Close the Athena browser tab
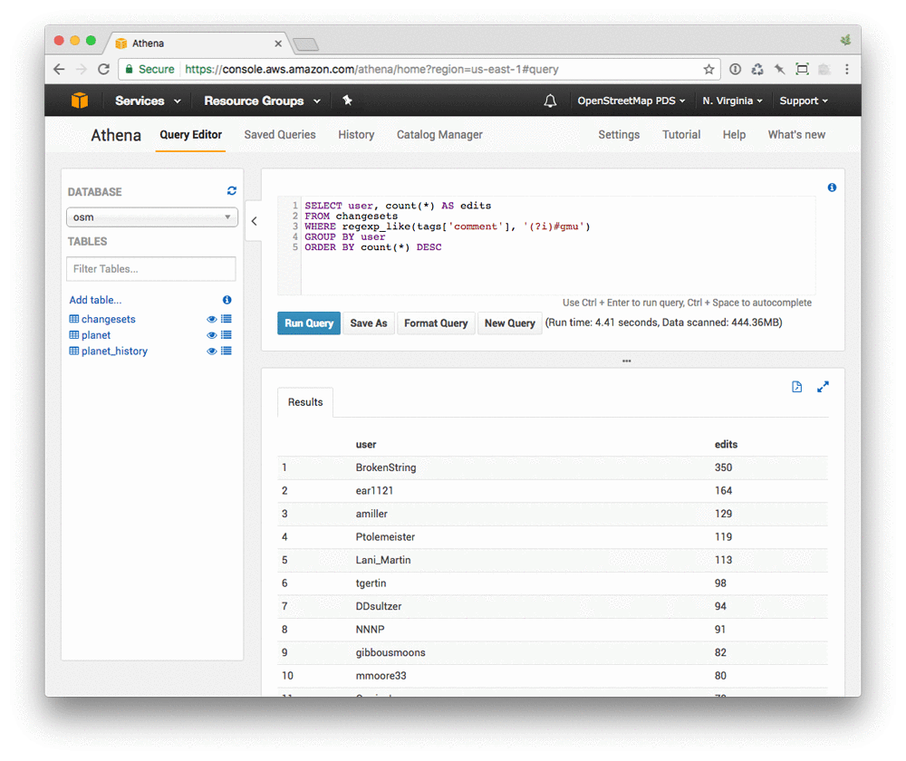The height and width of the screenshot is (761, 906). coord(278,43)
